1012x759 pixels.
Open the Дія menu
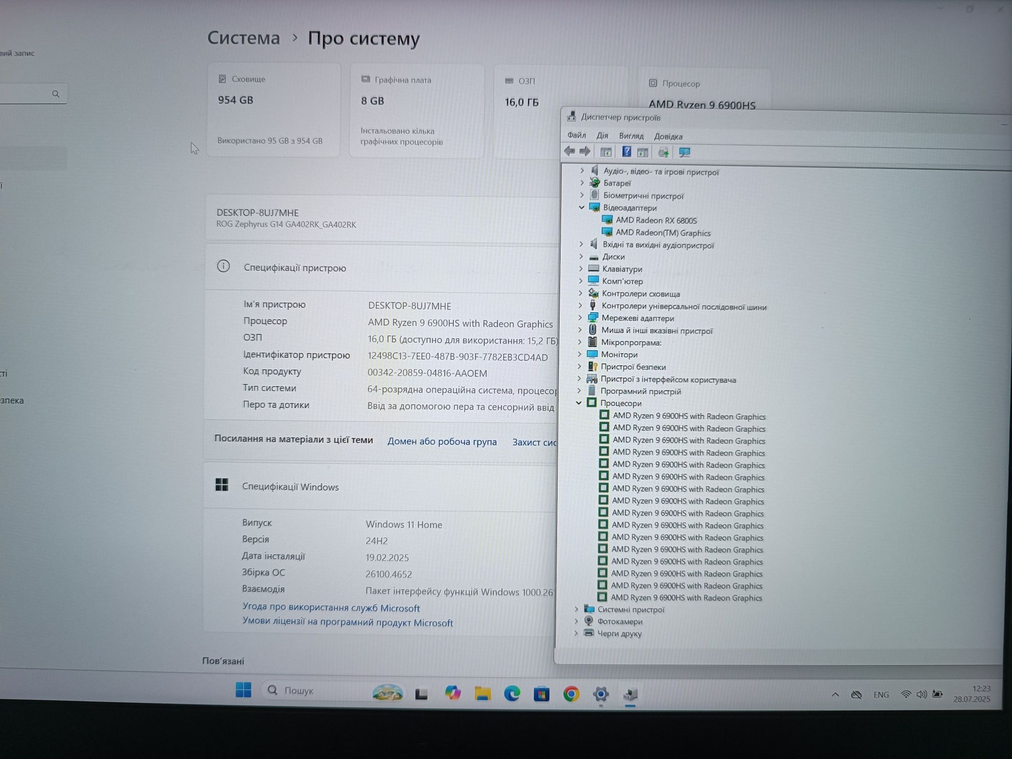[x=602, y=136]
